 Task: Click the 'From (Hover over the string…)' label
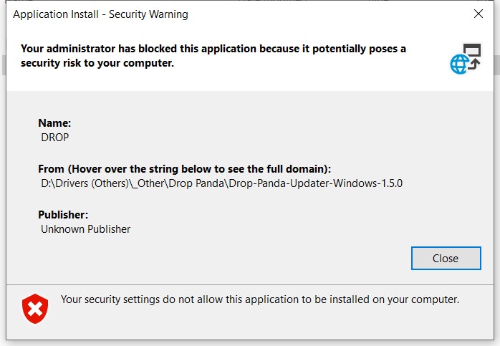(x=184, y=169)
